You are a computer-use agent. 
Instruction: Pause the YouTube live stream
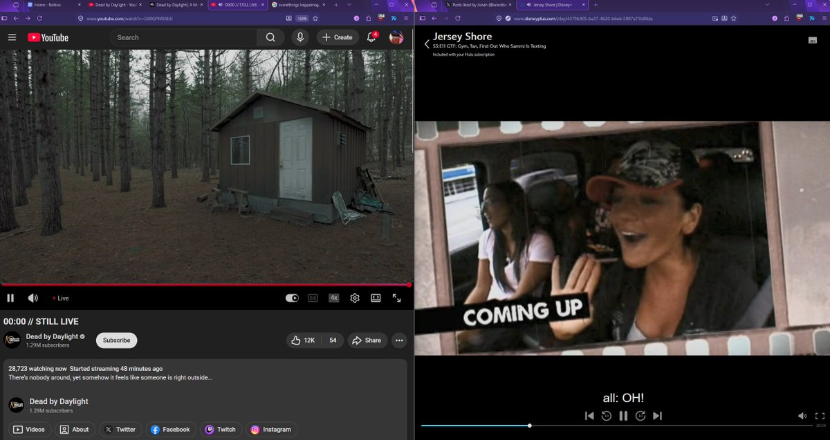click(x=10, y=298)
